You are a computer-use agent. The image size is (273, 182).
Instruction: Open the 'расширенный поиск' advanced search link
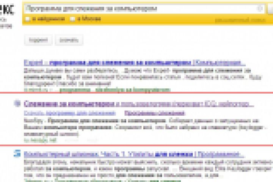click(x=240, y=20)
